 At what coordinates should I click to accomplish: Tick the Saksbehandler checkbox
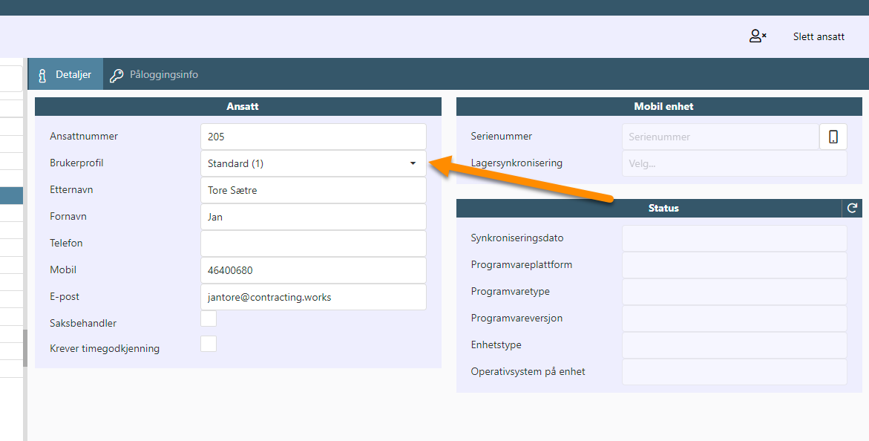pyautogui.click(x=209, y=318)
